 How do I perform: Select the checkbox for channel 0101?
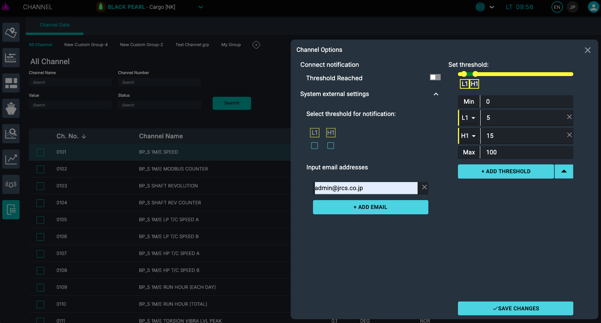[x=40, y=152]
